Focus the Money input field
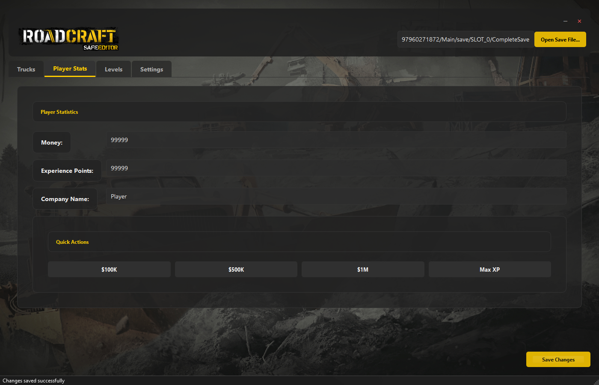Screen dimensions: 599x385 point(336,140)
